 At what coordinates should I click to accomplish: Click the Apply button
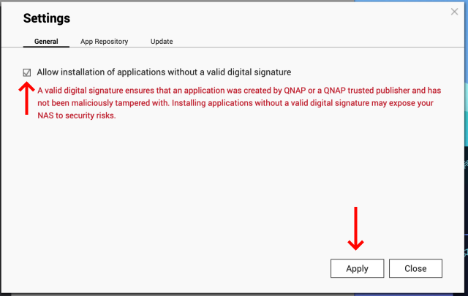coord(357,268)
